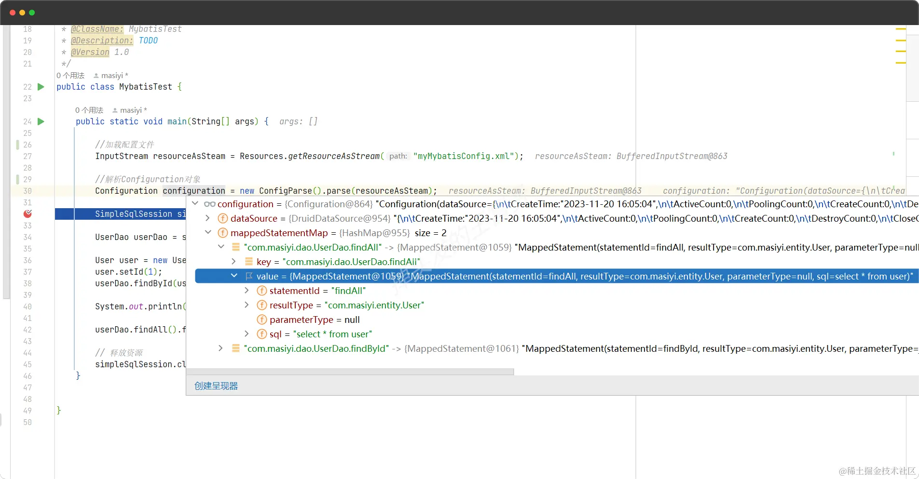
Task: Click the run icon beside the main method
Action: pyautogui.click(x=41, y=121)
